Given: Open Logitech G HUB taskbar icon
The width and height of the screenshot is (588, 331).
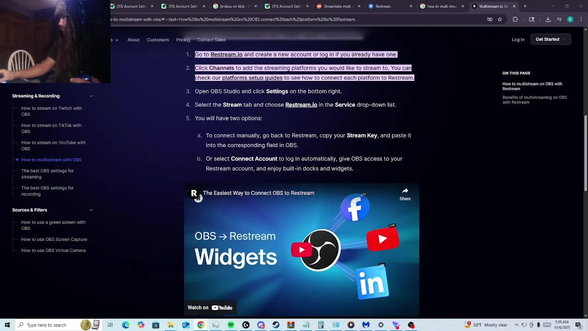Looking at the screenshot, I should coord(246,325).
